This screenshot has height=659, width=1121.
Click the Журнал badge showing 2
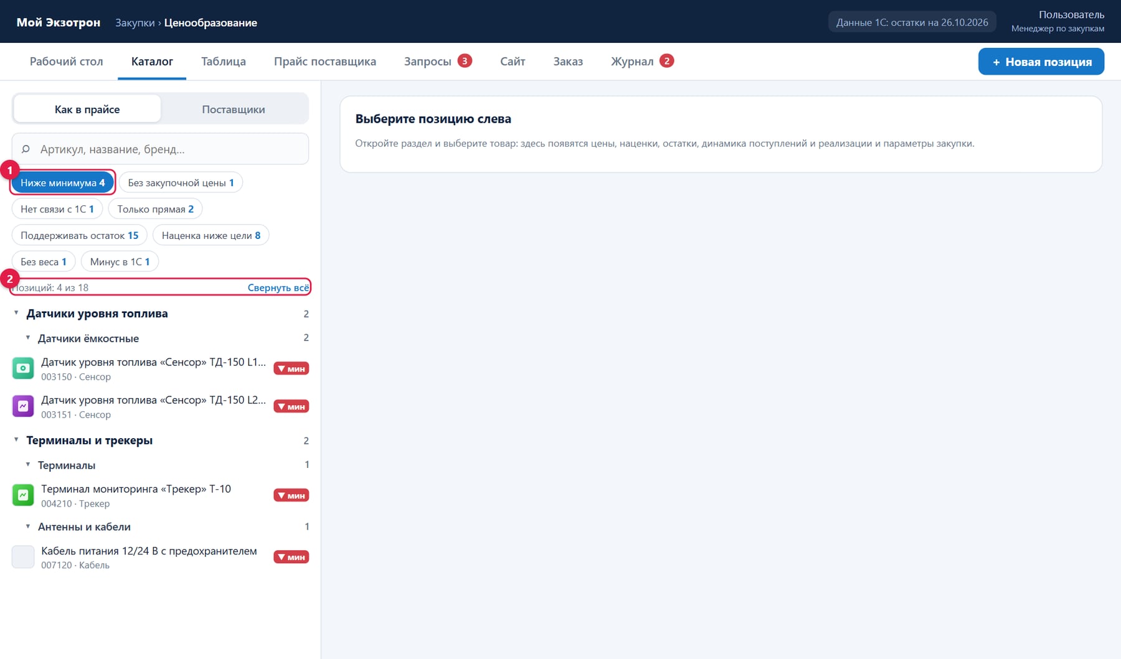tap(666, 61)
